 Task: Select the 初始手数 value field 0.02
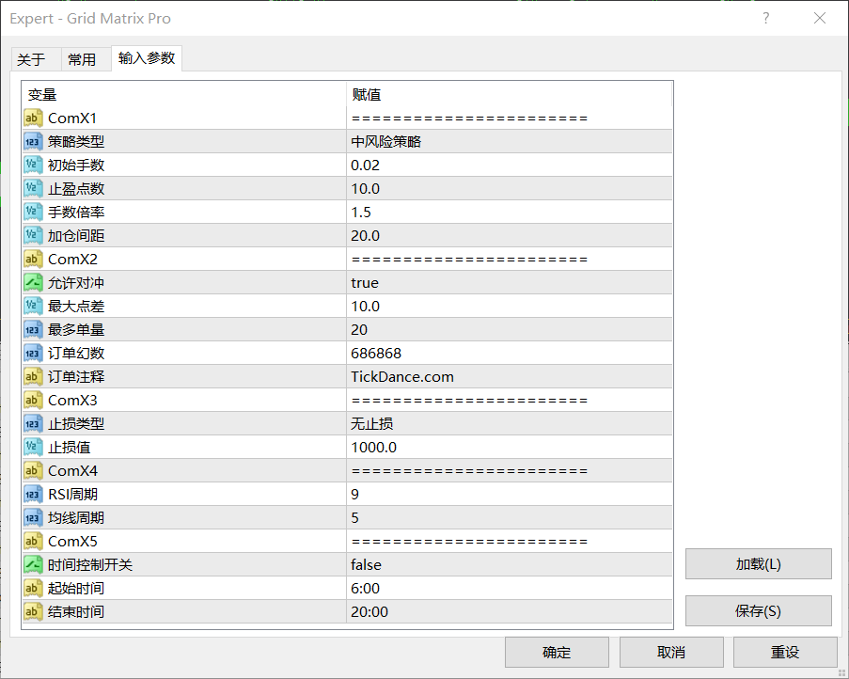tap(366, 165)
